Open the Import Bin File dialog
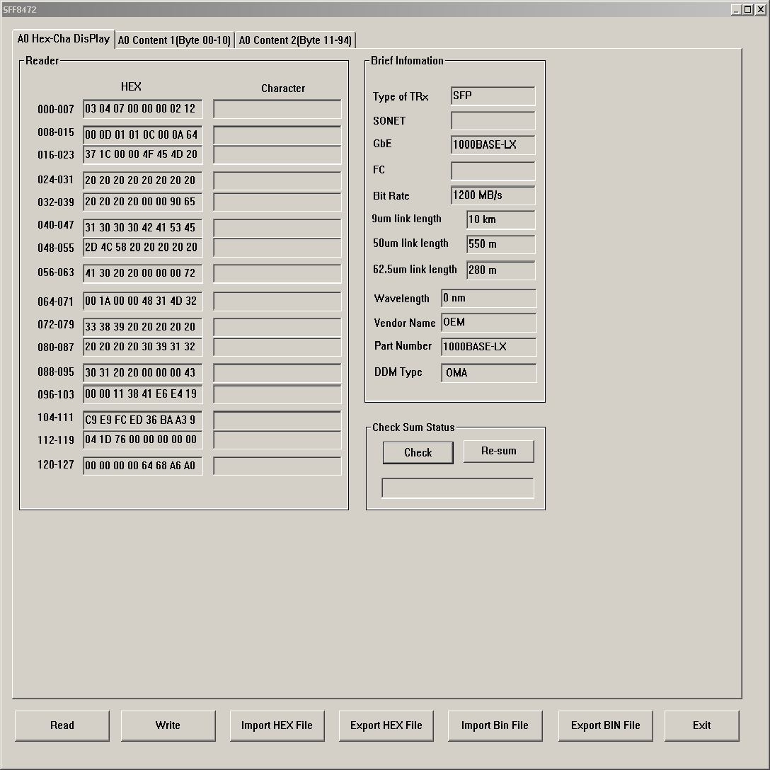The image size is (770, 770). [495, 725]
